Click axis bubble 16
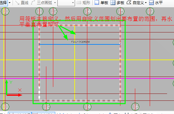The height and width of the screenshot is (114, 174). (x=135, y=107)
